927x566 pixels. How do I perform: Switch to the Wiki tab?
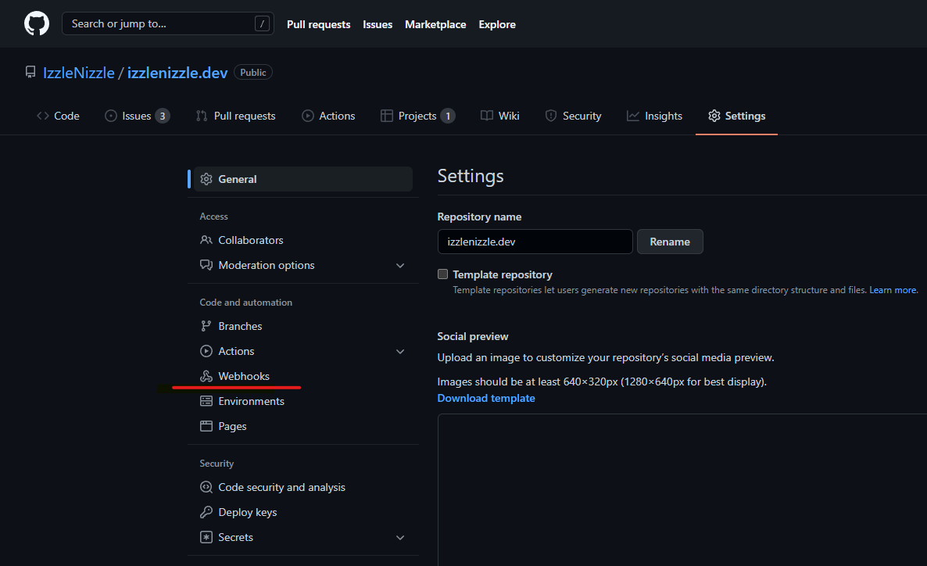[500, 116]
